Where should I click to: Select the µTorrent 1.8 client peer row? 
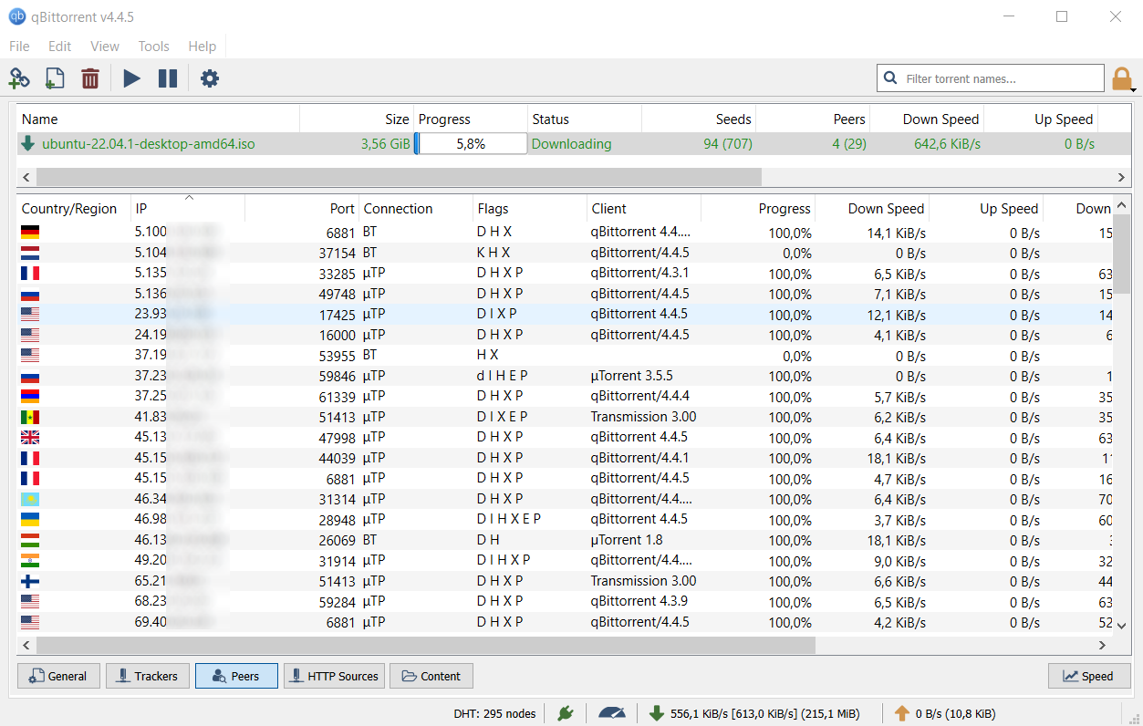tap(566, 540)
